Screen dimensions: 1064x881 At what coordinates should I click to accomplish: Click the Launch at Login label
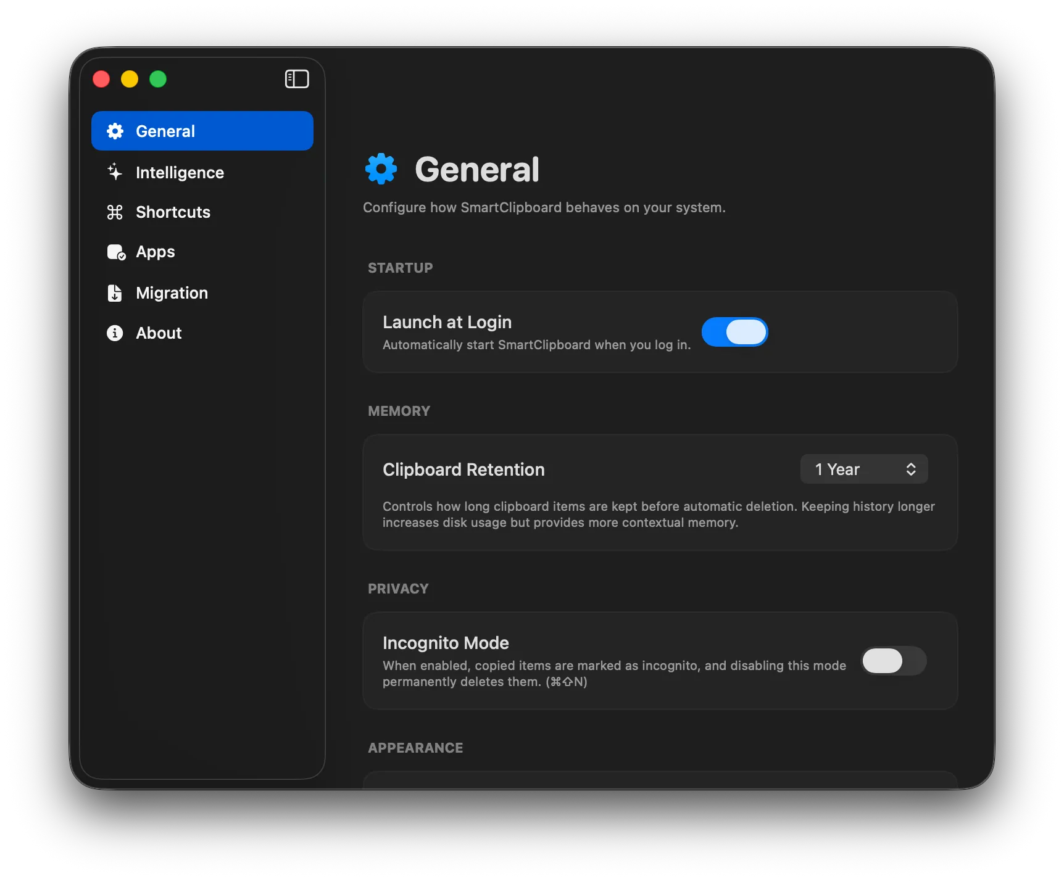(x=447, y=322)
